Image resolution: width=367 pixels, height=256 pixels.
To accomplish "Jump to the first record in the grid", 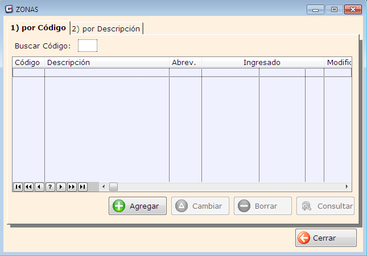I will [18, 186].
